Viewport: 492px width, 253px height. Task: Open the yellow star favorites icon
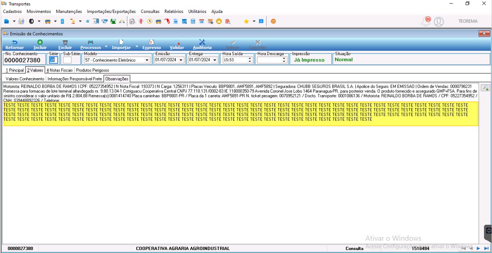tap(246, 21)
